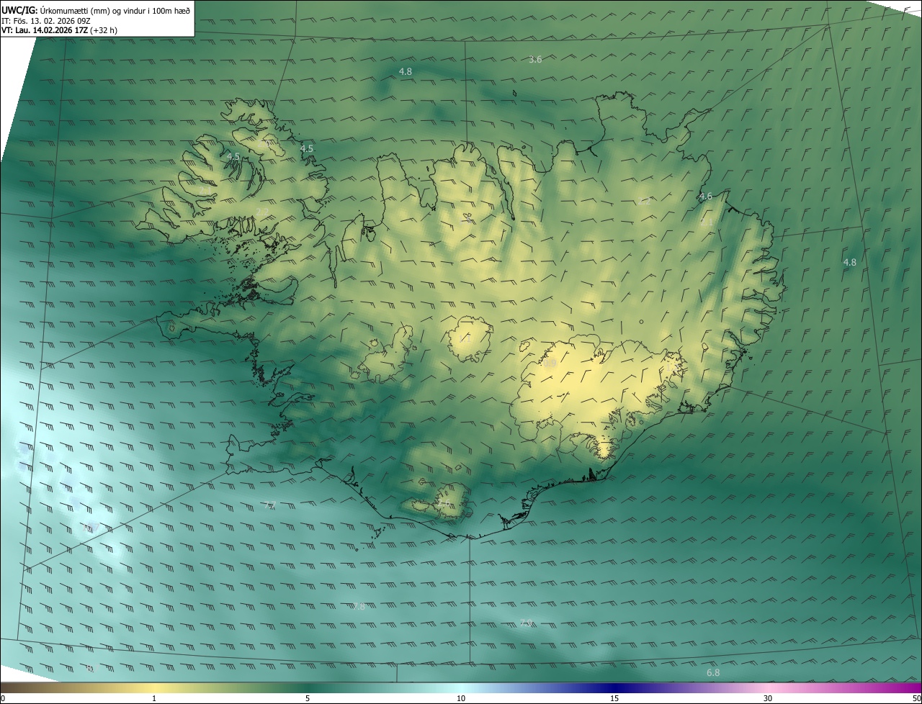
Task: Click the 4.6 value on the northeast coast
Action: click(x=706, y=196)
